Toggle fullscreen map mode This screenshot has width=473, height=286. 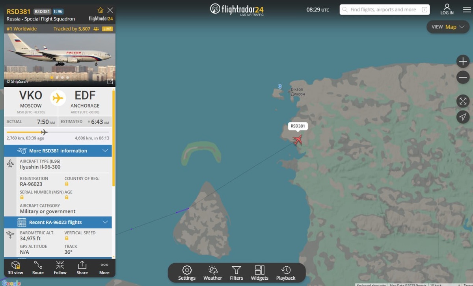point(463,101)
